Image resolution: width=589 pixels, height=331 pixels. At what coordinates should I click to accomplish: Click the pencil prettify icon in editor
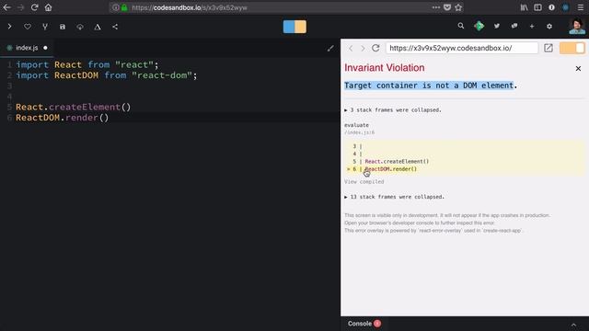[x=330, y=48]
